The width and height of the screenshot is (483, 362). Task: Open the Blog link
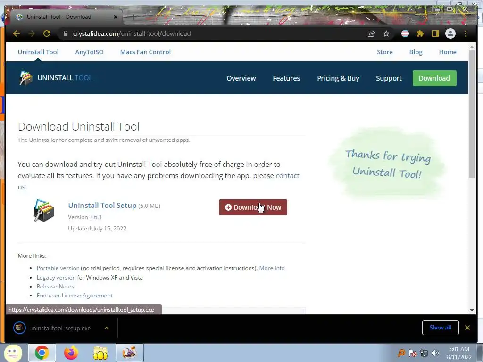(x=416, y=52)
